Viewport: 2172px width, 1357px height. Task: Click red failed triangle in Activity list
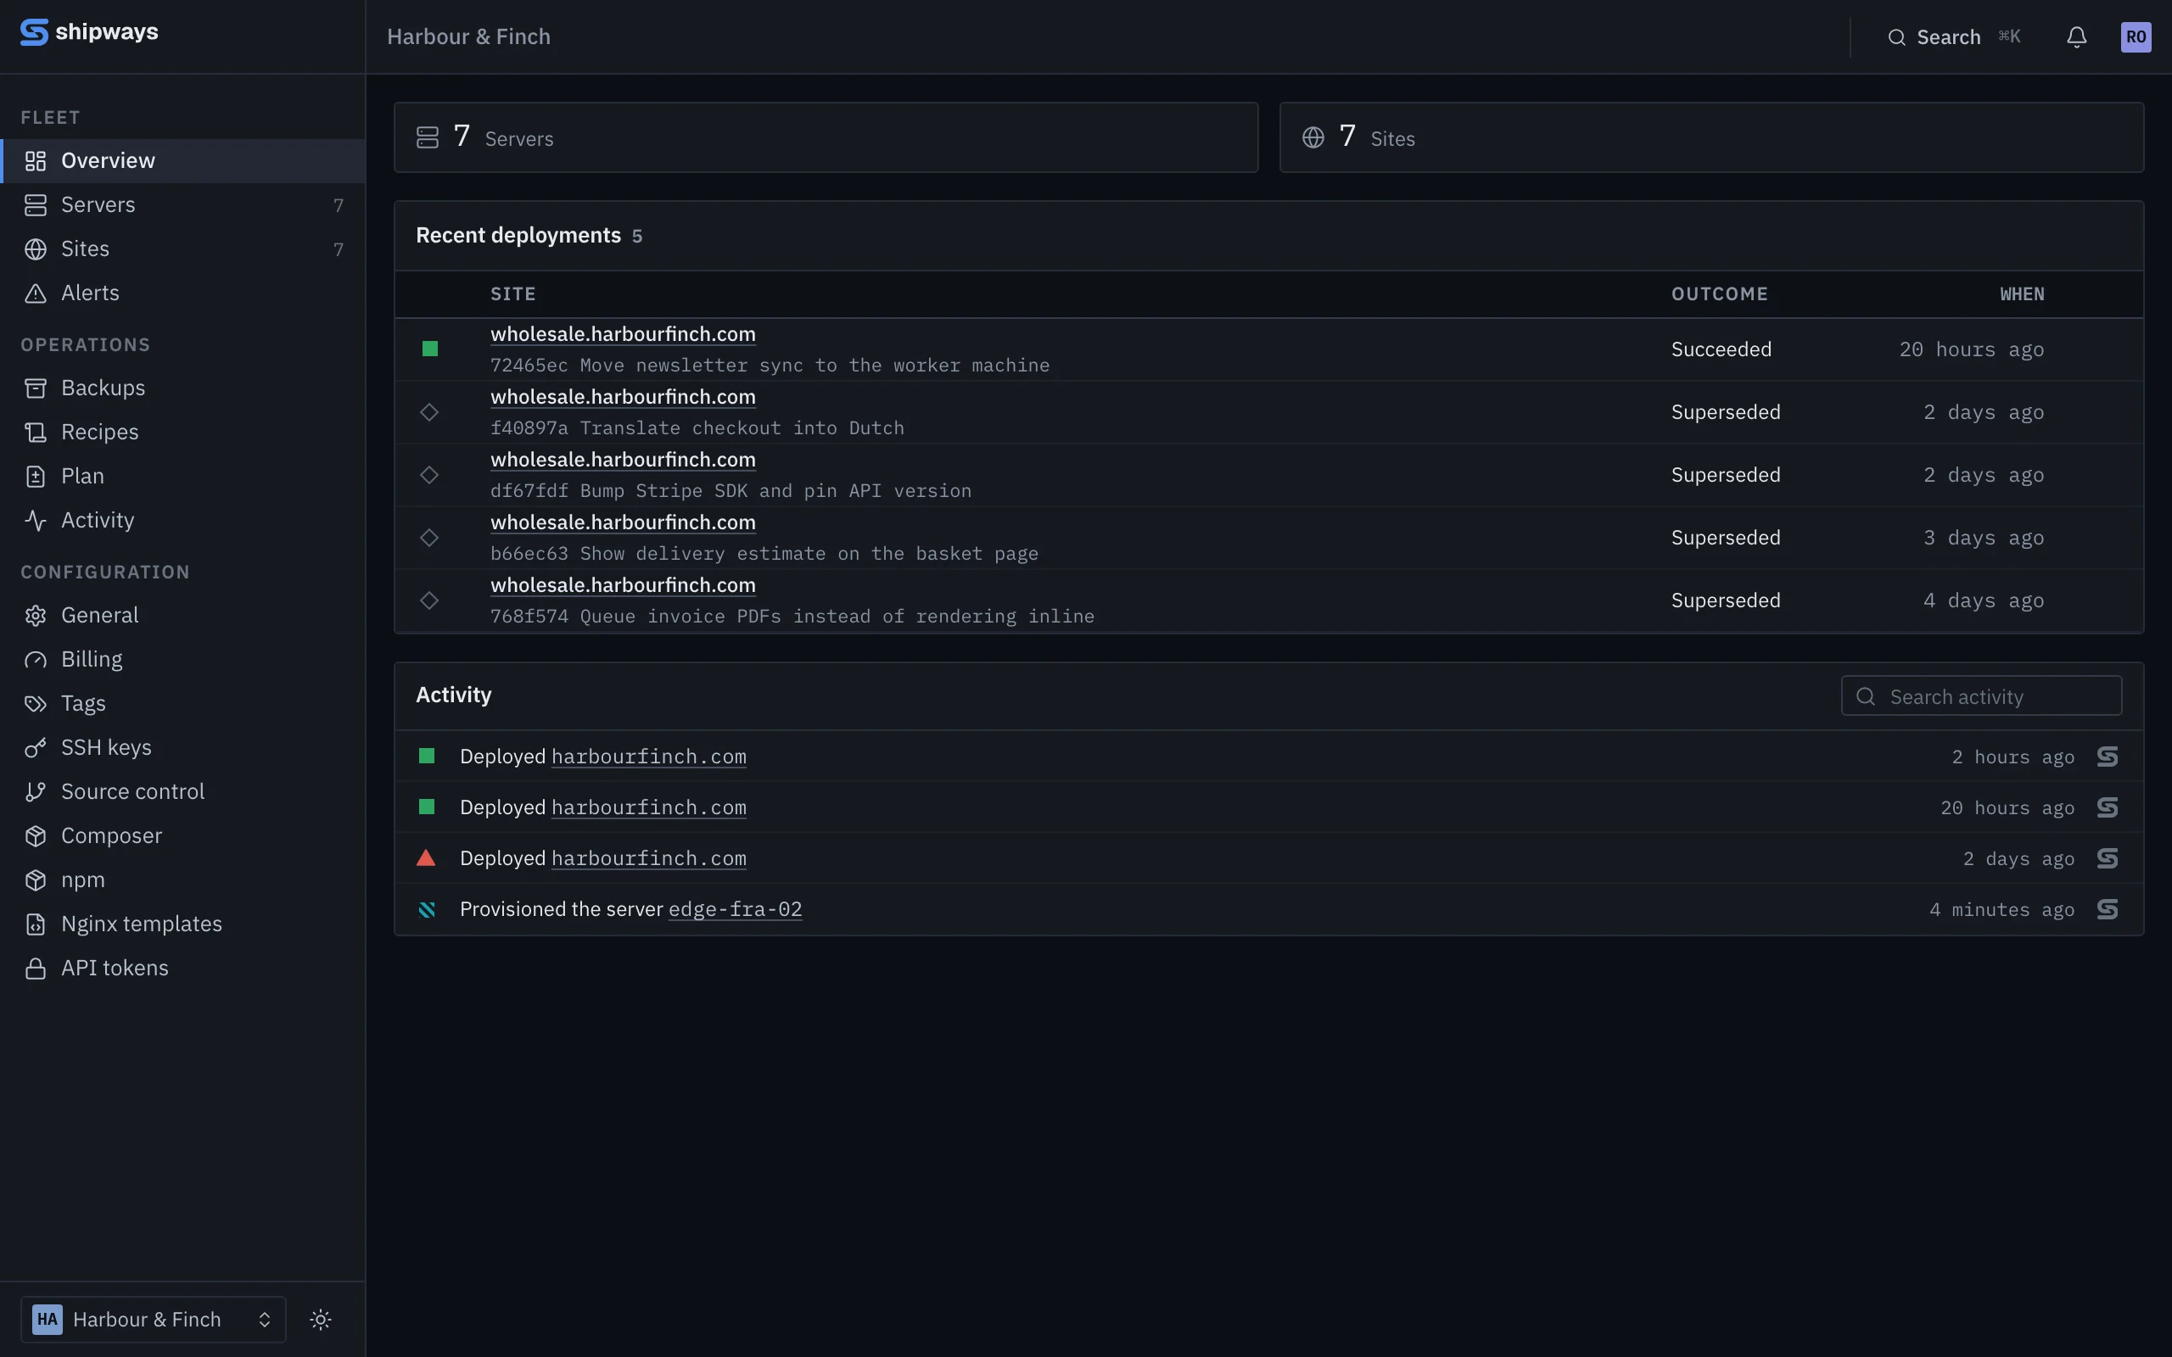[x=426, y=858]
